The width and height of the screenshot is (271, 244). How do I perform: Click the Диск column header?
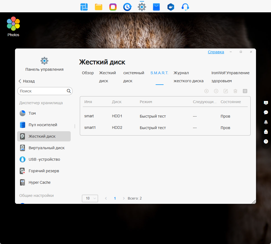tap(117, 102)
